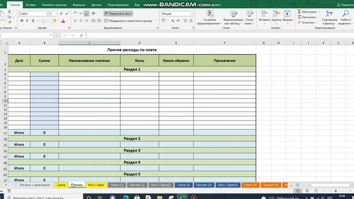Expand the merge and center dropdown arrow

point(155,21)
